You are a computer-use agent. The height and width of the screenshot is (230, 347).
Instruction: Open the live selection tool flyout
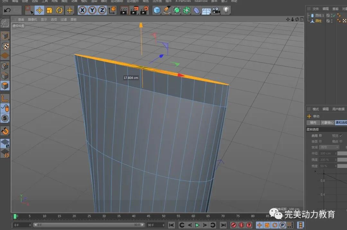(x=30, y=10)
